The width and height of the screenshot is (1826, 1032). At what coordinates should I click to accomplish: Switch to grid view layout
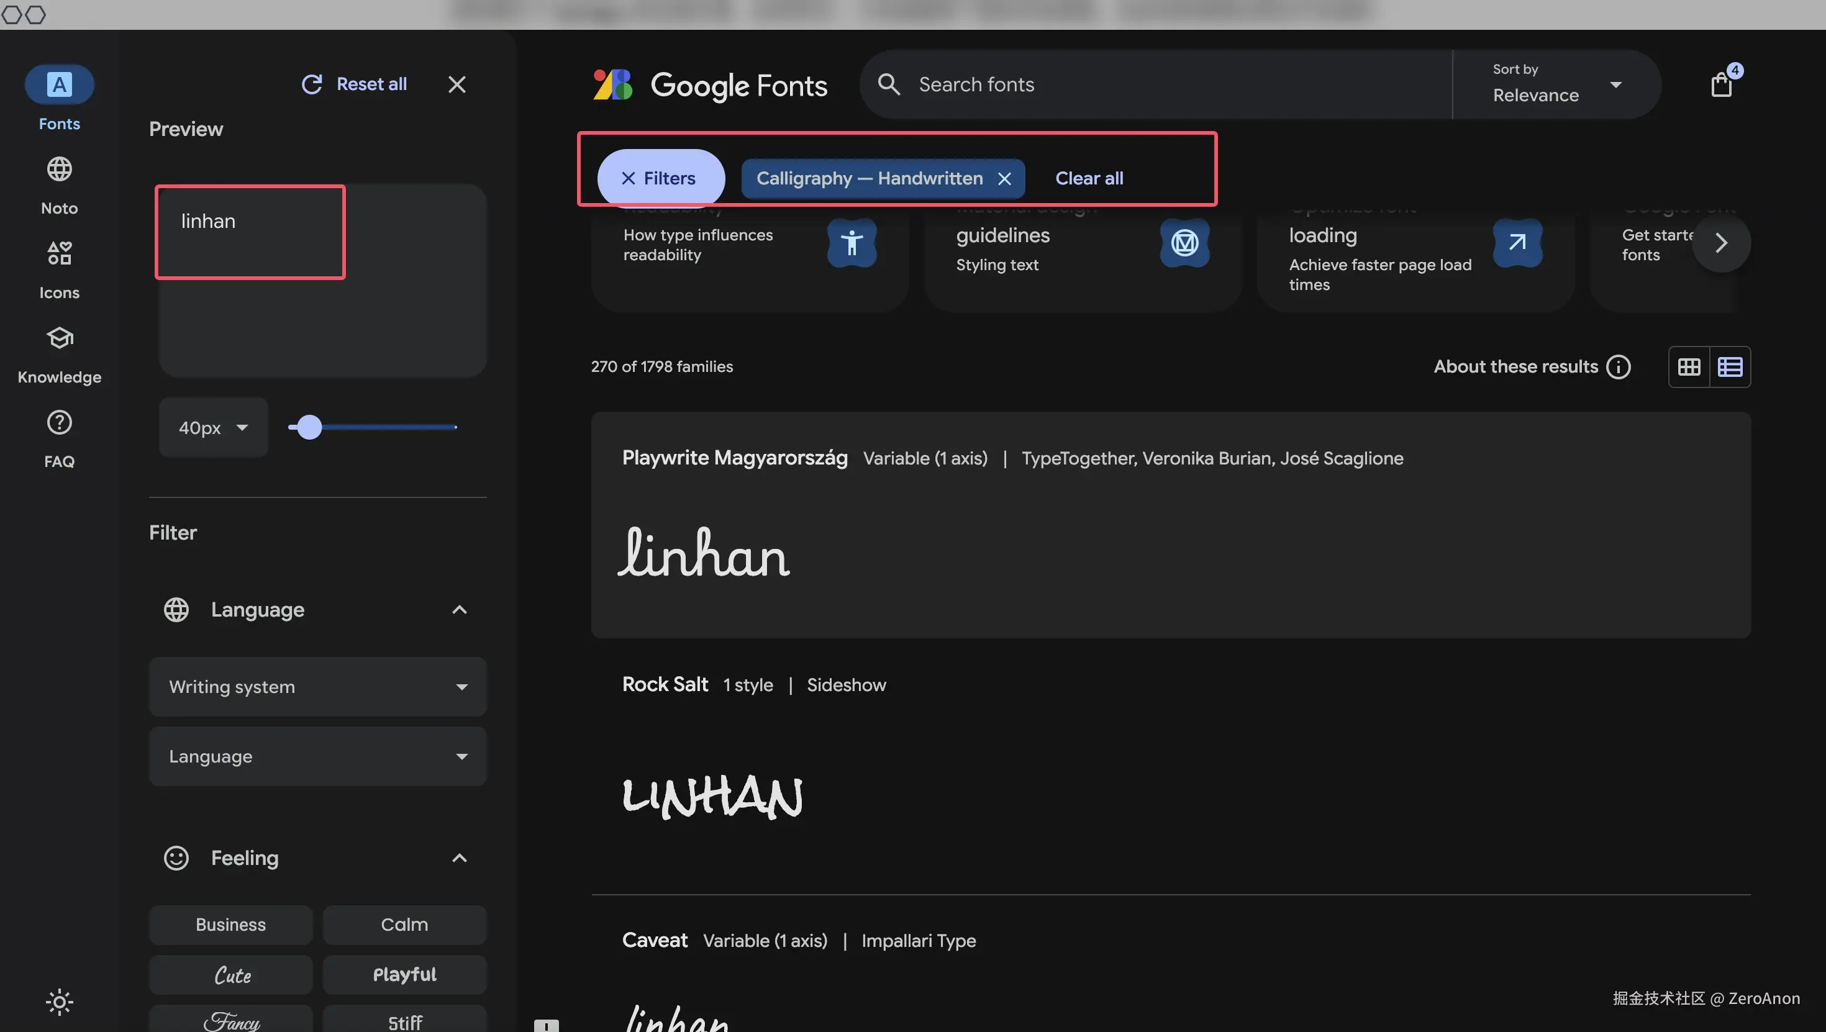click(1689, 366)
